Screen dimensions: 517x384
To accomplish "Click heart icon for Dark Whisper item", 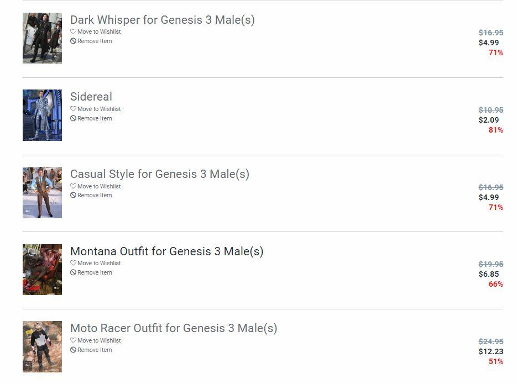I will click(x=73, y=31).
